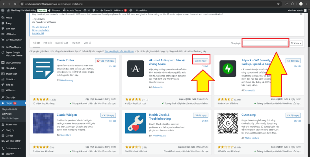Click the WordPress logo in admin bar
Viewport: 310px width, 157px height.
click(x=3, y=10)
